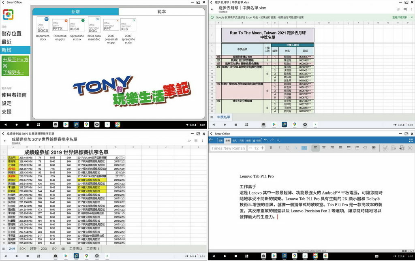Open 2003 document.doc template icon
The width and height of the screenshot is (415, 261).
click(x=94, y=25)
